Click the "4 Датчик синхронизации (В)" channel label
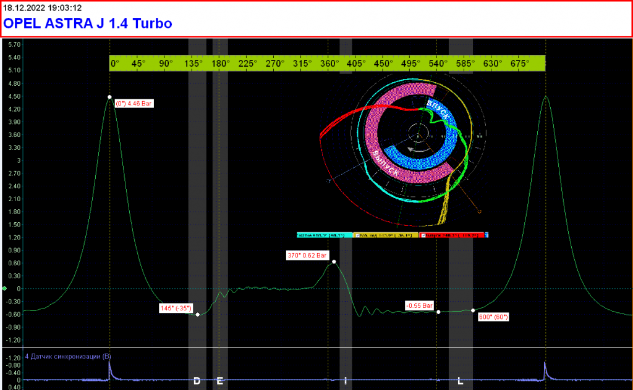Image resolution: width=633 pixels, height=390 pixels. [68, 356]
